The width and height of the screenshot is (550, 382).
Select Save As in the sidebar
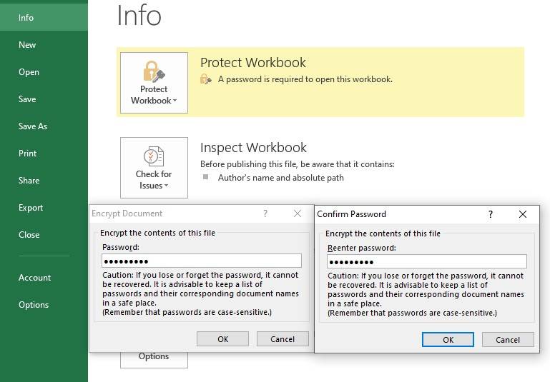point(33,126)
